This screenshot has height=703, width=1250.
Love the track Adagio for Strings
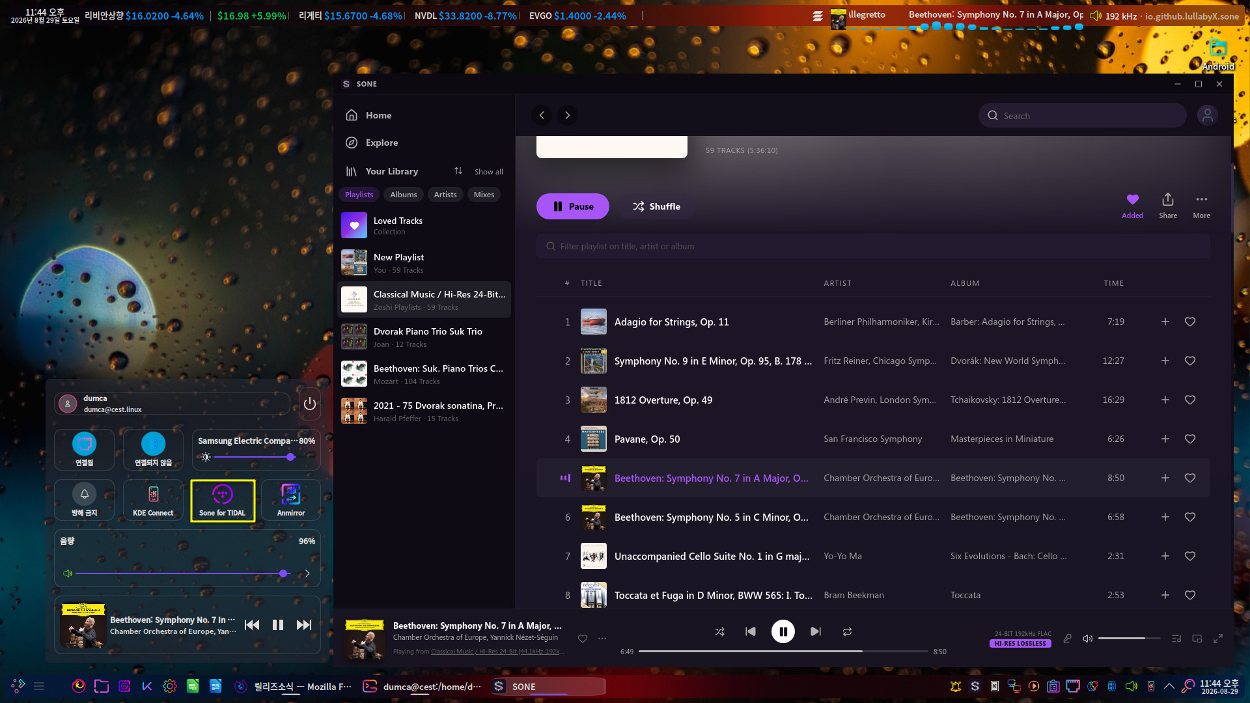1190,322
